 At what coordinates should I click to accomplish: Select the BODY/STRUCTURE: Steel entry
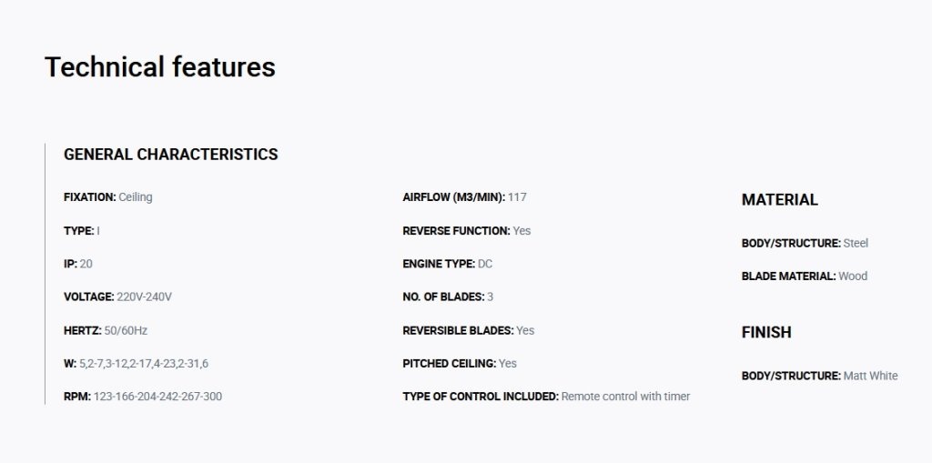(x=805, y=243)
